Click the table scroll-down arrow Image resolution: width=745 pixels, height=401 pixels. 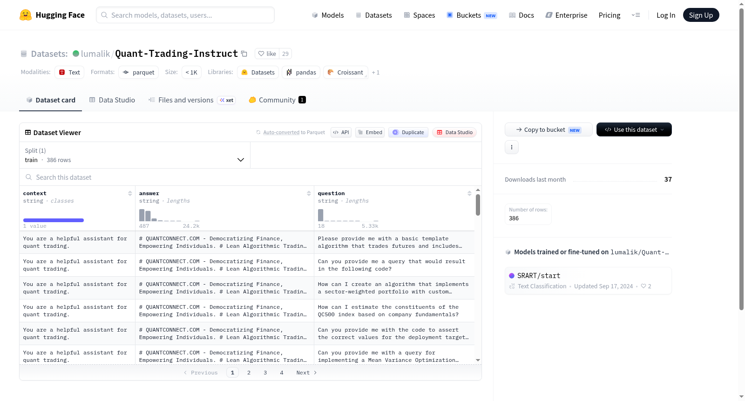(478, 360)
